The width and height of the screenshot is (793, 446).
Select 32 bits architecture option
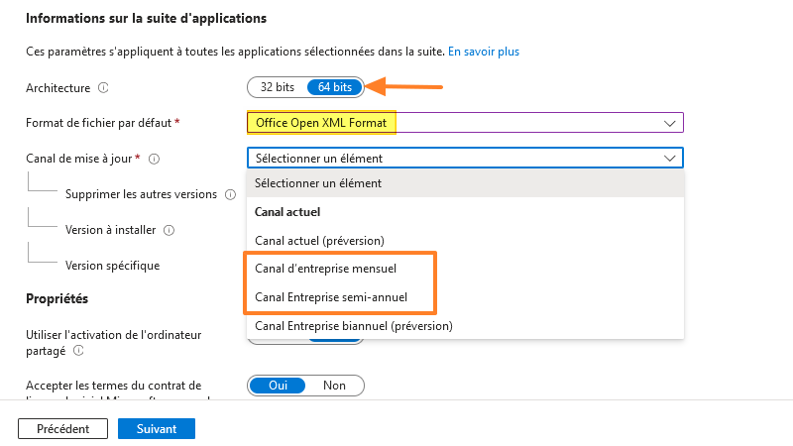(278, 87)
